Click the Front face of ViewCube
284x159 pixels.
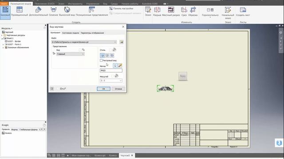click(x=183, y=76)
